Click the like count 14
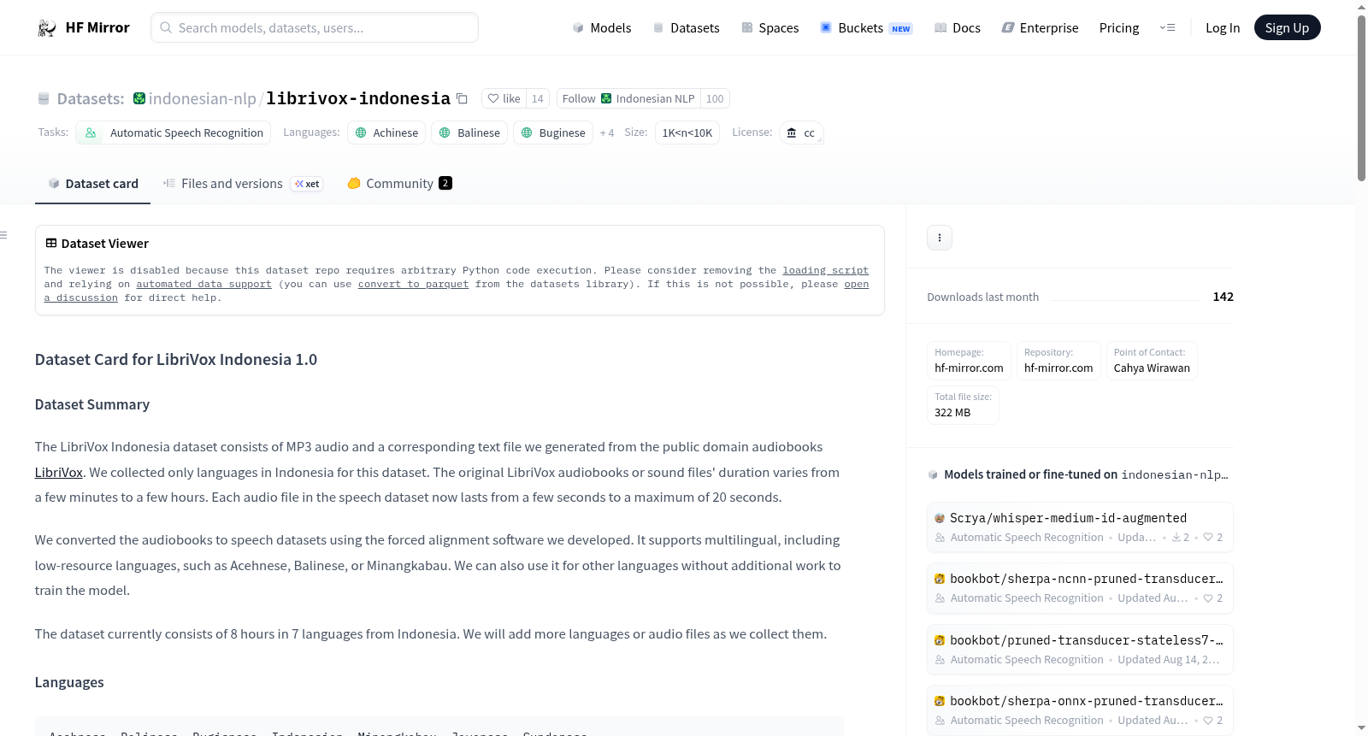1368x736 pixels. (538, 98)
